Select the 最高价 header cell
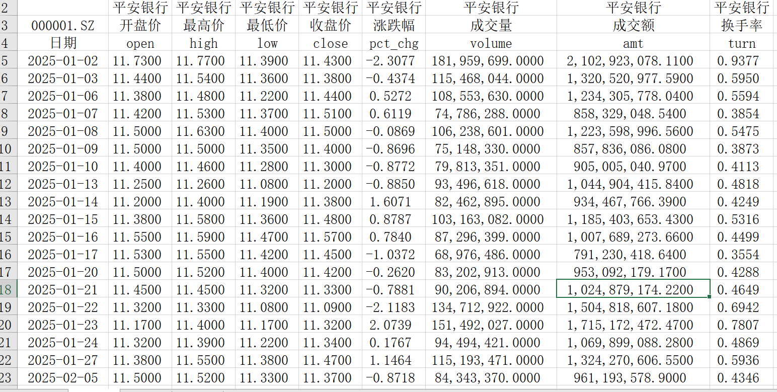The height and width of the screenshot is (392, 777). click(x=203, y=25)
